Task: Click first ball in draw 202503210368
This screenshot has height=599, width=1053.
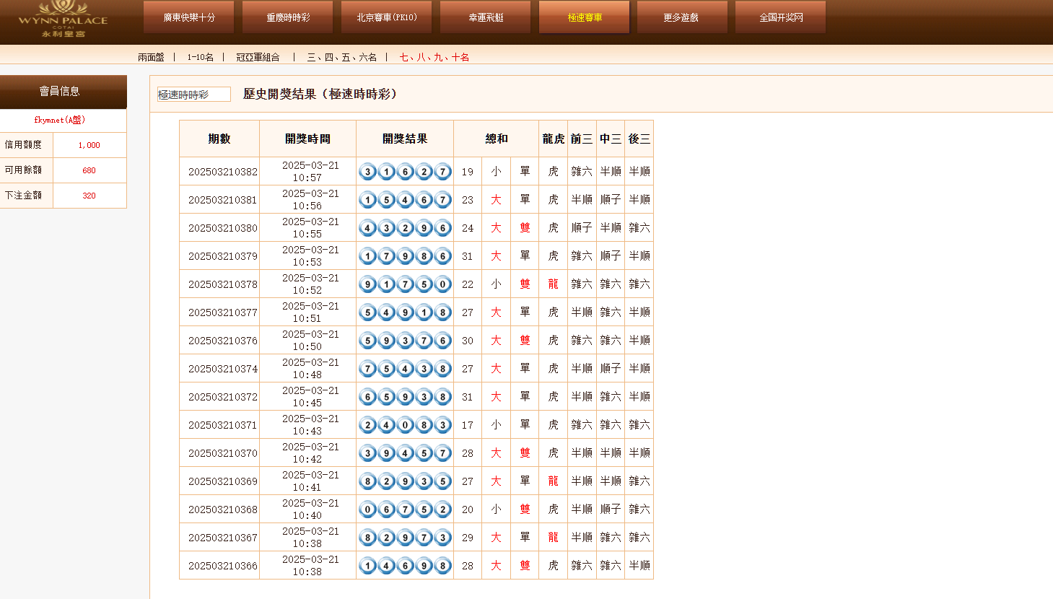Action: tap(367, 510)
